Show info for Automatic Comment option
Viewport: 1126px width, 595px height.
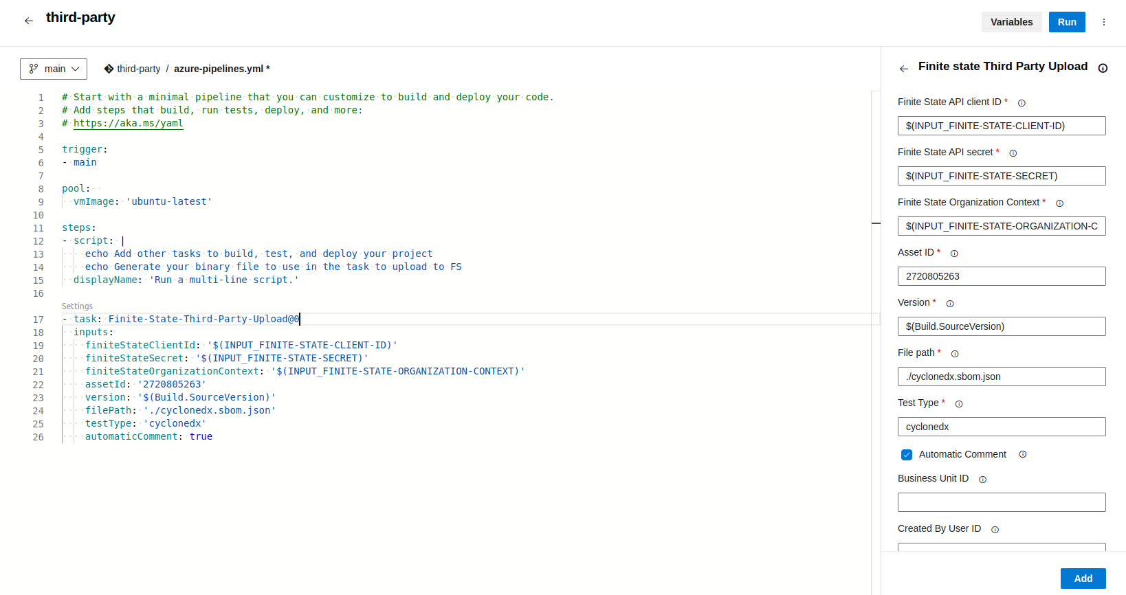[x=1023, y=454]
